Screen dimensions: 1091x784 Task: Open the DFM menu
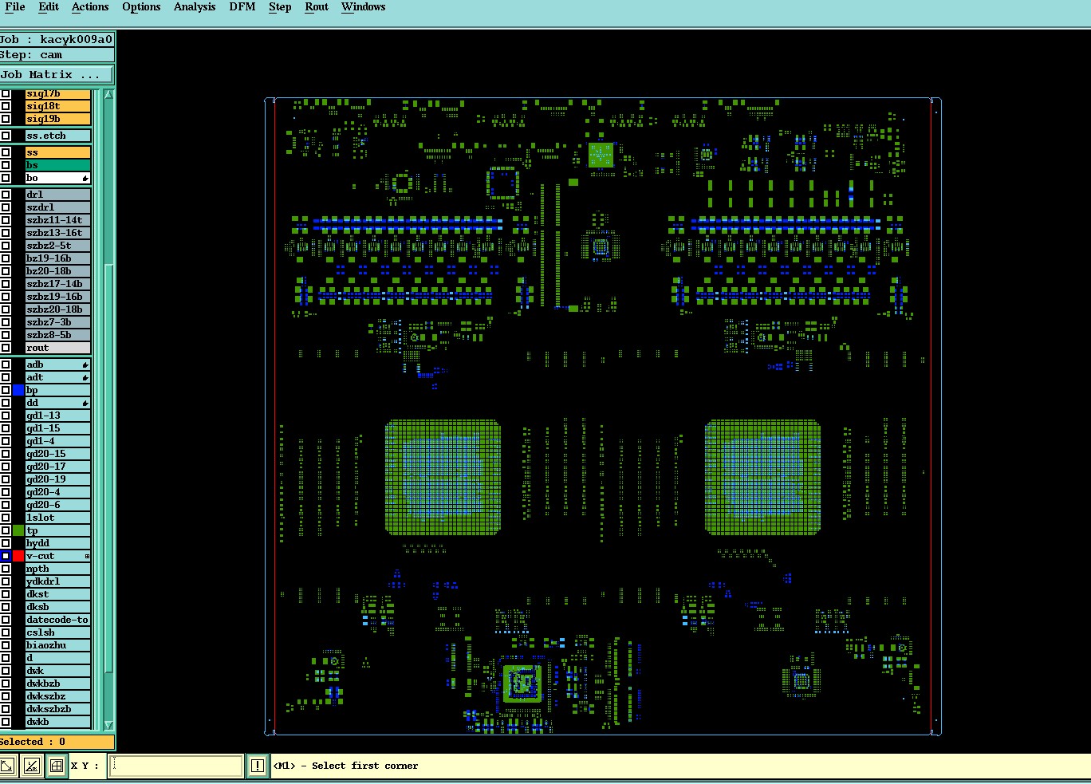(242, 6)
